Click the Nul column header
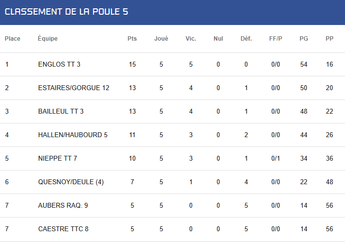 218,39
